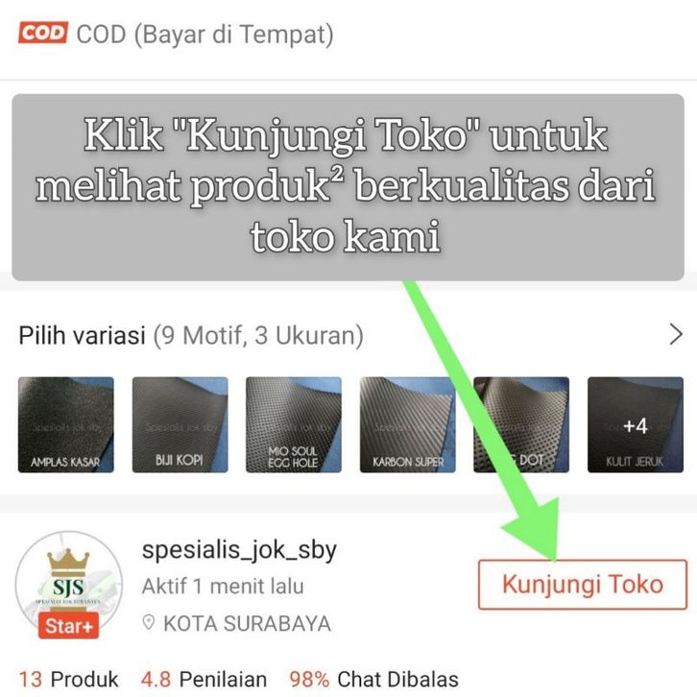Select the DOT pattern motif thumbnail
This screenshot has width=697, height=697.
(521, 424)
